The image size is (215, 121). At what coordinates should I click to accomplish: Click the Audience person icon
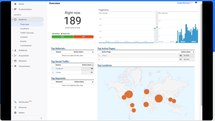click(x=15, y=50)
